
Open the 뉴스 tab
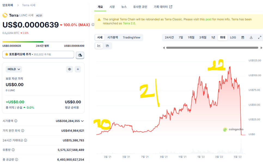tap(124, 7)
